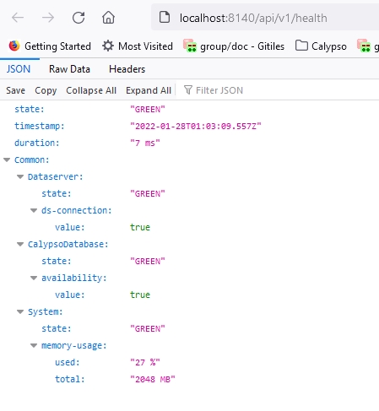Collapse the Dataserver node
The image size is (379, 411).
coord(20,177)
